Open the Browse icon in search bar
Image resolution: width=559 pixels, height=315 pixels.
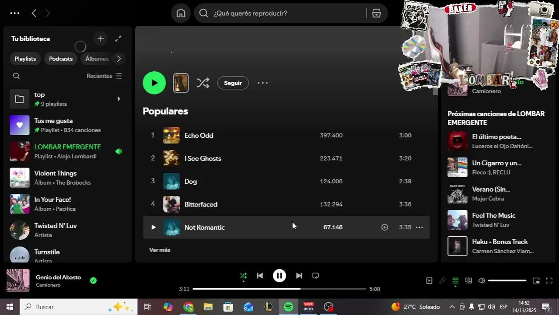pyautogui.click(x=377, y=13)
